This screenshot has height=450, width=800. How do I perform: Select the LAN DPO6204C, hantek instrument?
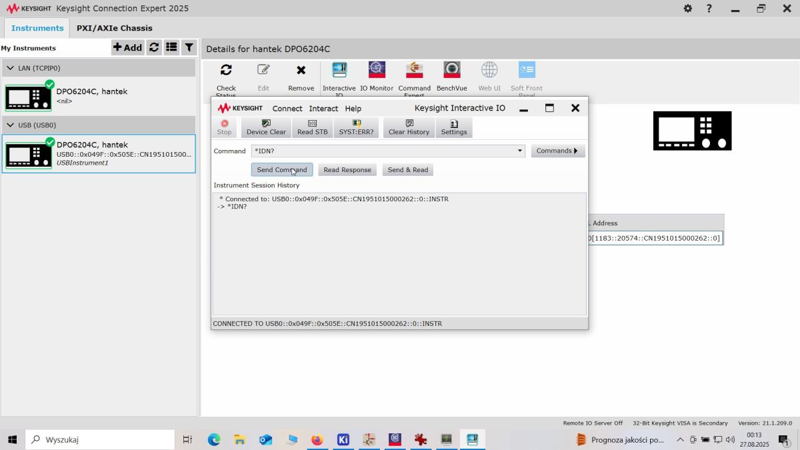99,96
